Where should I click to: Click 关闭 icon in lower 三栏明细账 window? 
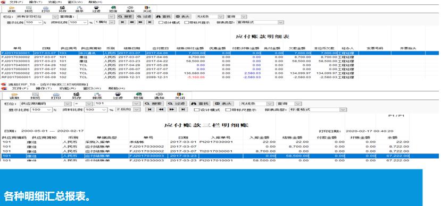[x=179, y=96]
